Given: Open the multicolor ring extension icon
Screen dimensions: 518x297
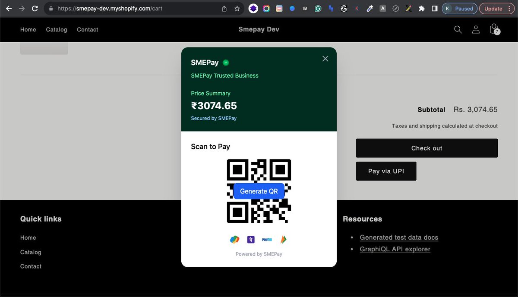Looking at the screenshot, I should [266, 8].
